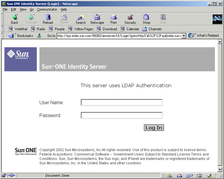Screen dimensions: 224x179
Task: Open the Composer component bar icon
Action: pyautogui.click(x=209, y=175)
